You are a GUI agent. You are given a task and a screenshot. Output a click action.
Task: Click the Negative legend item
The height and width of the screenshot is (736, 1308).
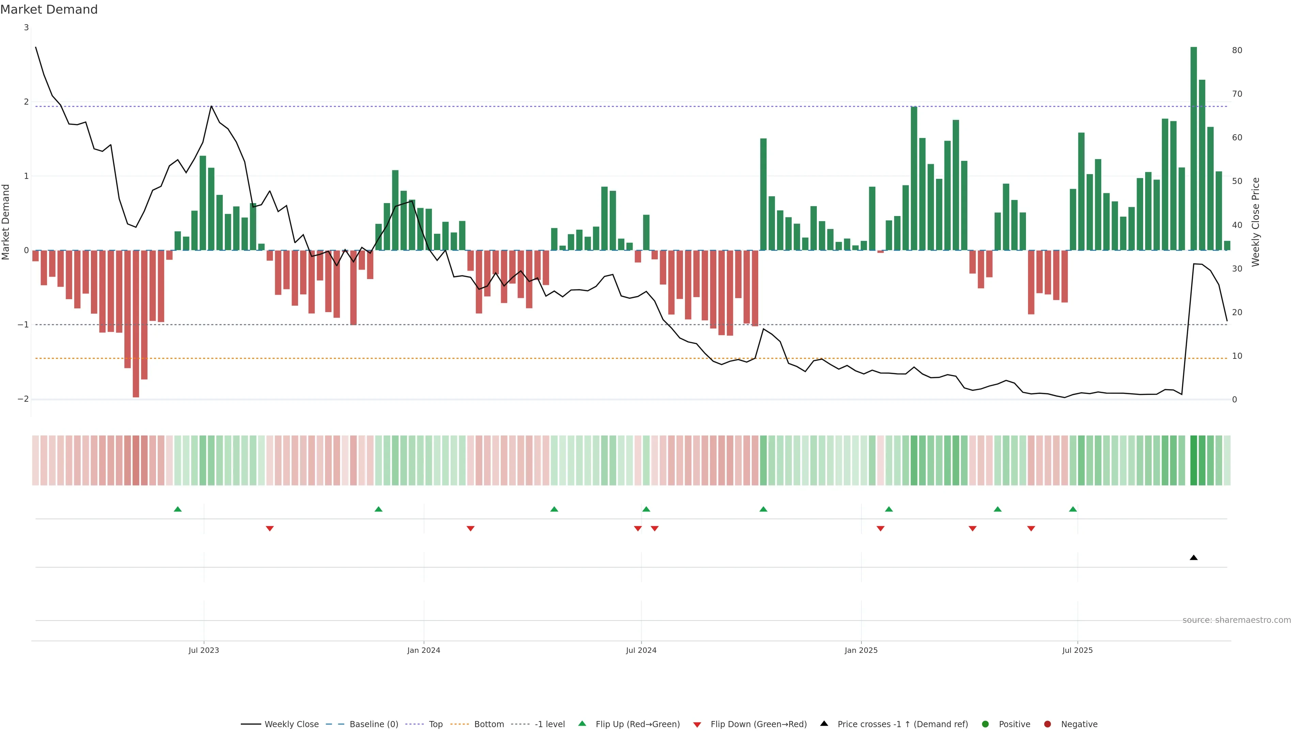click(x=1079, y=724)
